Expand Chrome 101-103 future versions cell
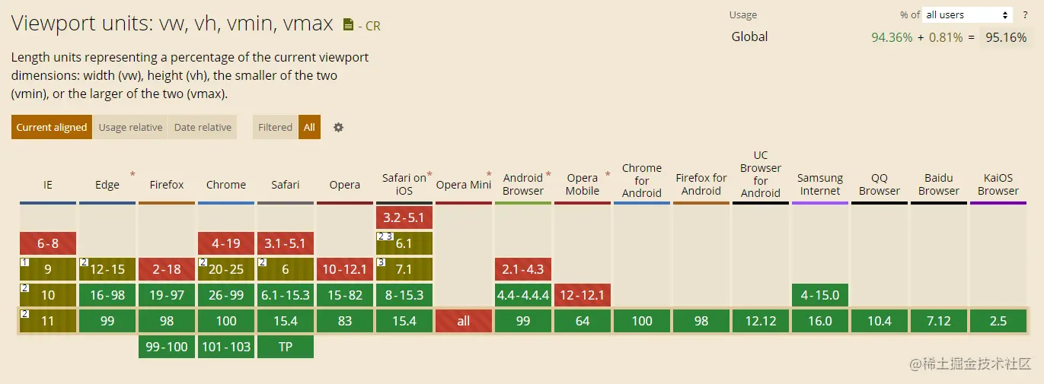This screenshot has width=1044, height=384. pos(226,347)
